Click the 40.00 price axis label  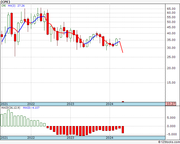pos(171,33)
